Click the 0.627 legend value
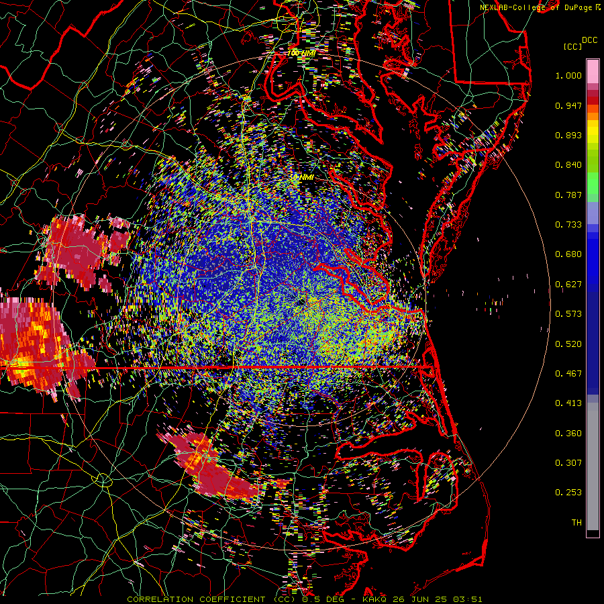This screenshot has height=604, width=604. 568,285
